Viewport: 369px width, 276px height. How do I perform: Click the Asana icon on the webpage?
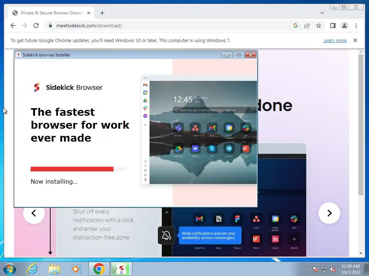256,220
